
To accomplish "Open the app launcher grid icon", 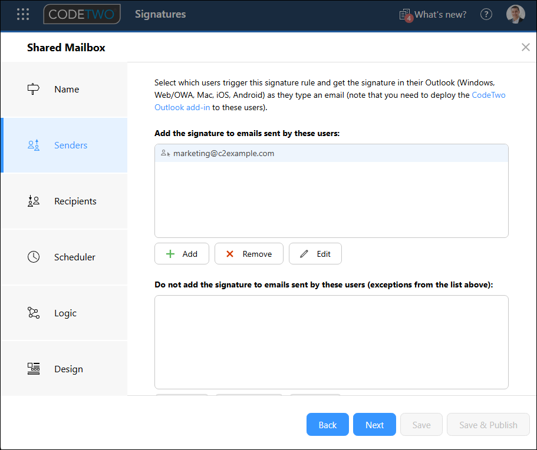I will point(23,14).
